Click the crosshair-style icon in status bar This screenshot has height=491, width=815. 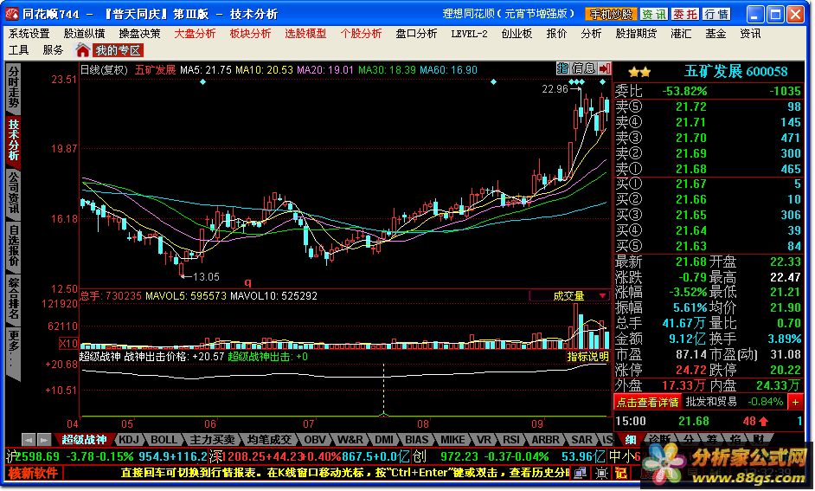601,472
